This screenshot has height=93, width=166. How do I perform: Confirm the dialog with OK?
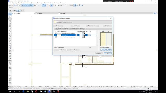click(108, 53)
